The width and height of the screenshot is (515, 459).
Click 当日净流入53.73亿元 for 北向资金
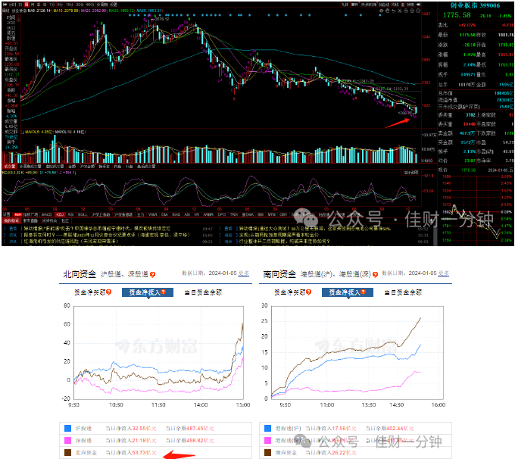[x=131, y=452]
